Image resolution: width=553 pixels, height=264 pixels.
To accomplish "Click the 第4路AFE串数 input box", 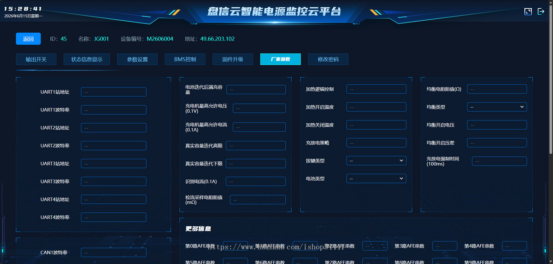I will [x=514, y=246].
